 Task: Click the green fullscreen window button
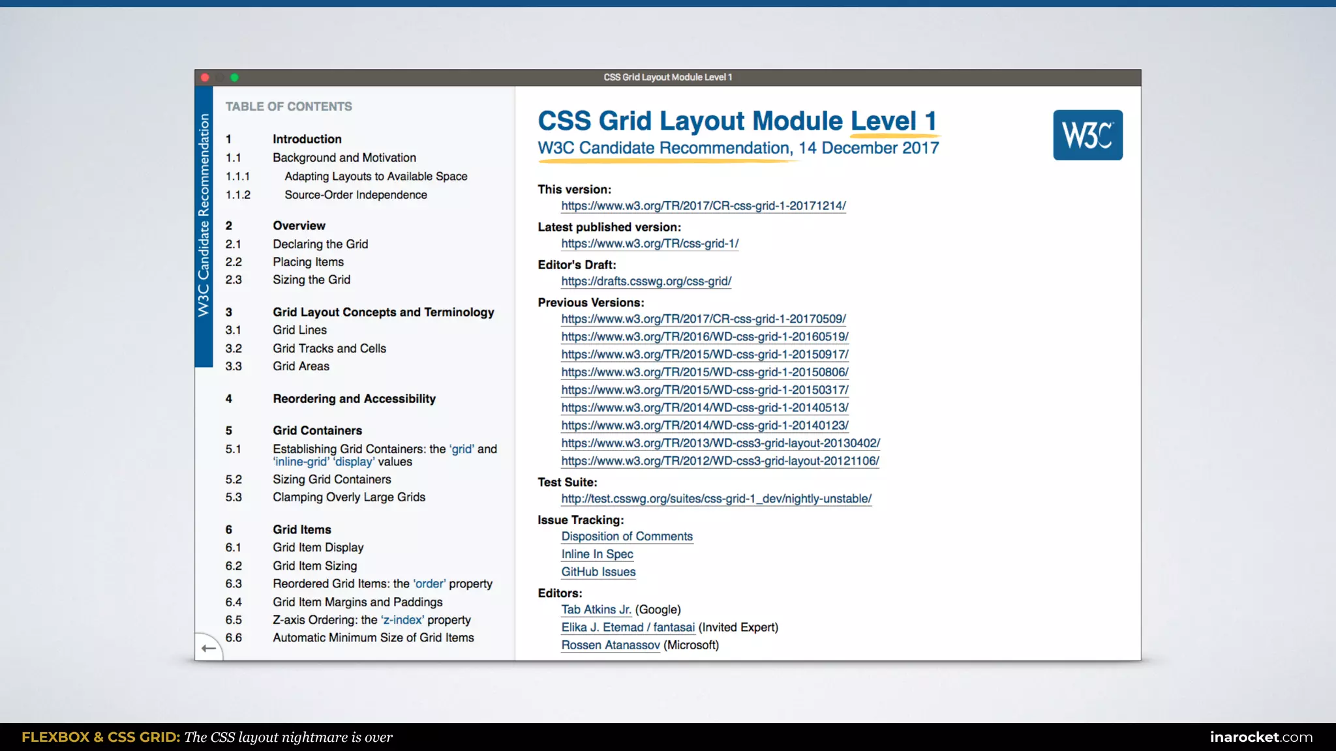click(x=234, y=78)
